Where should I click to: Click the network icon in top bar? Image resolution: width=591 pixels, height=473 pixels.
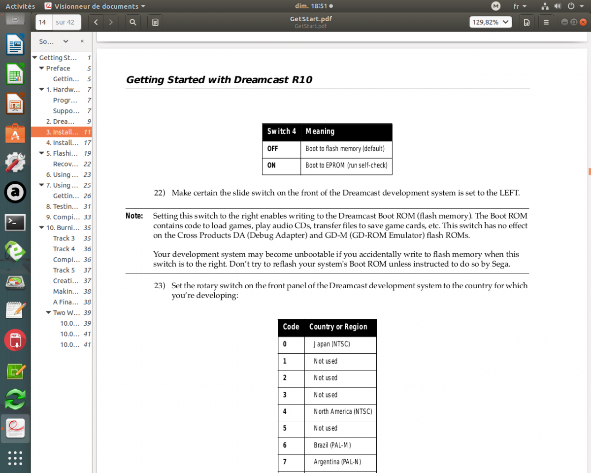(x=545, y=6)
